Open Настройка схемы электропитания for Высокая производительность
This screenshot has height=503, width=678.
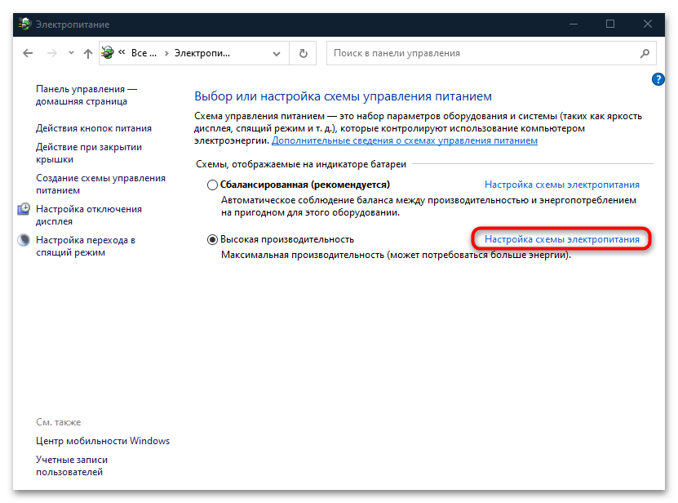561,239
